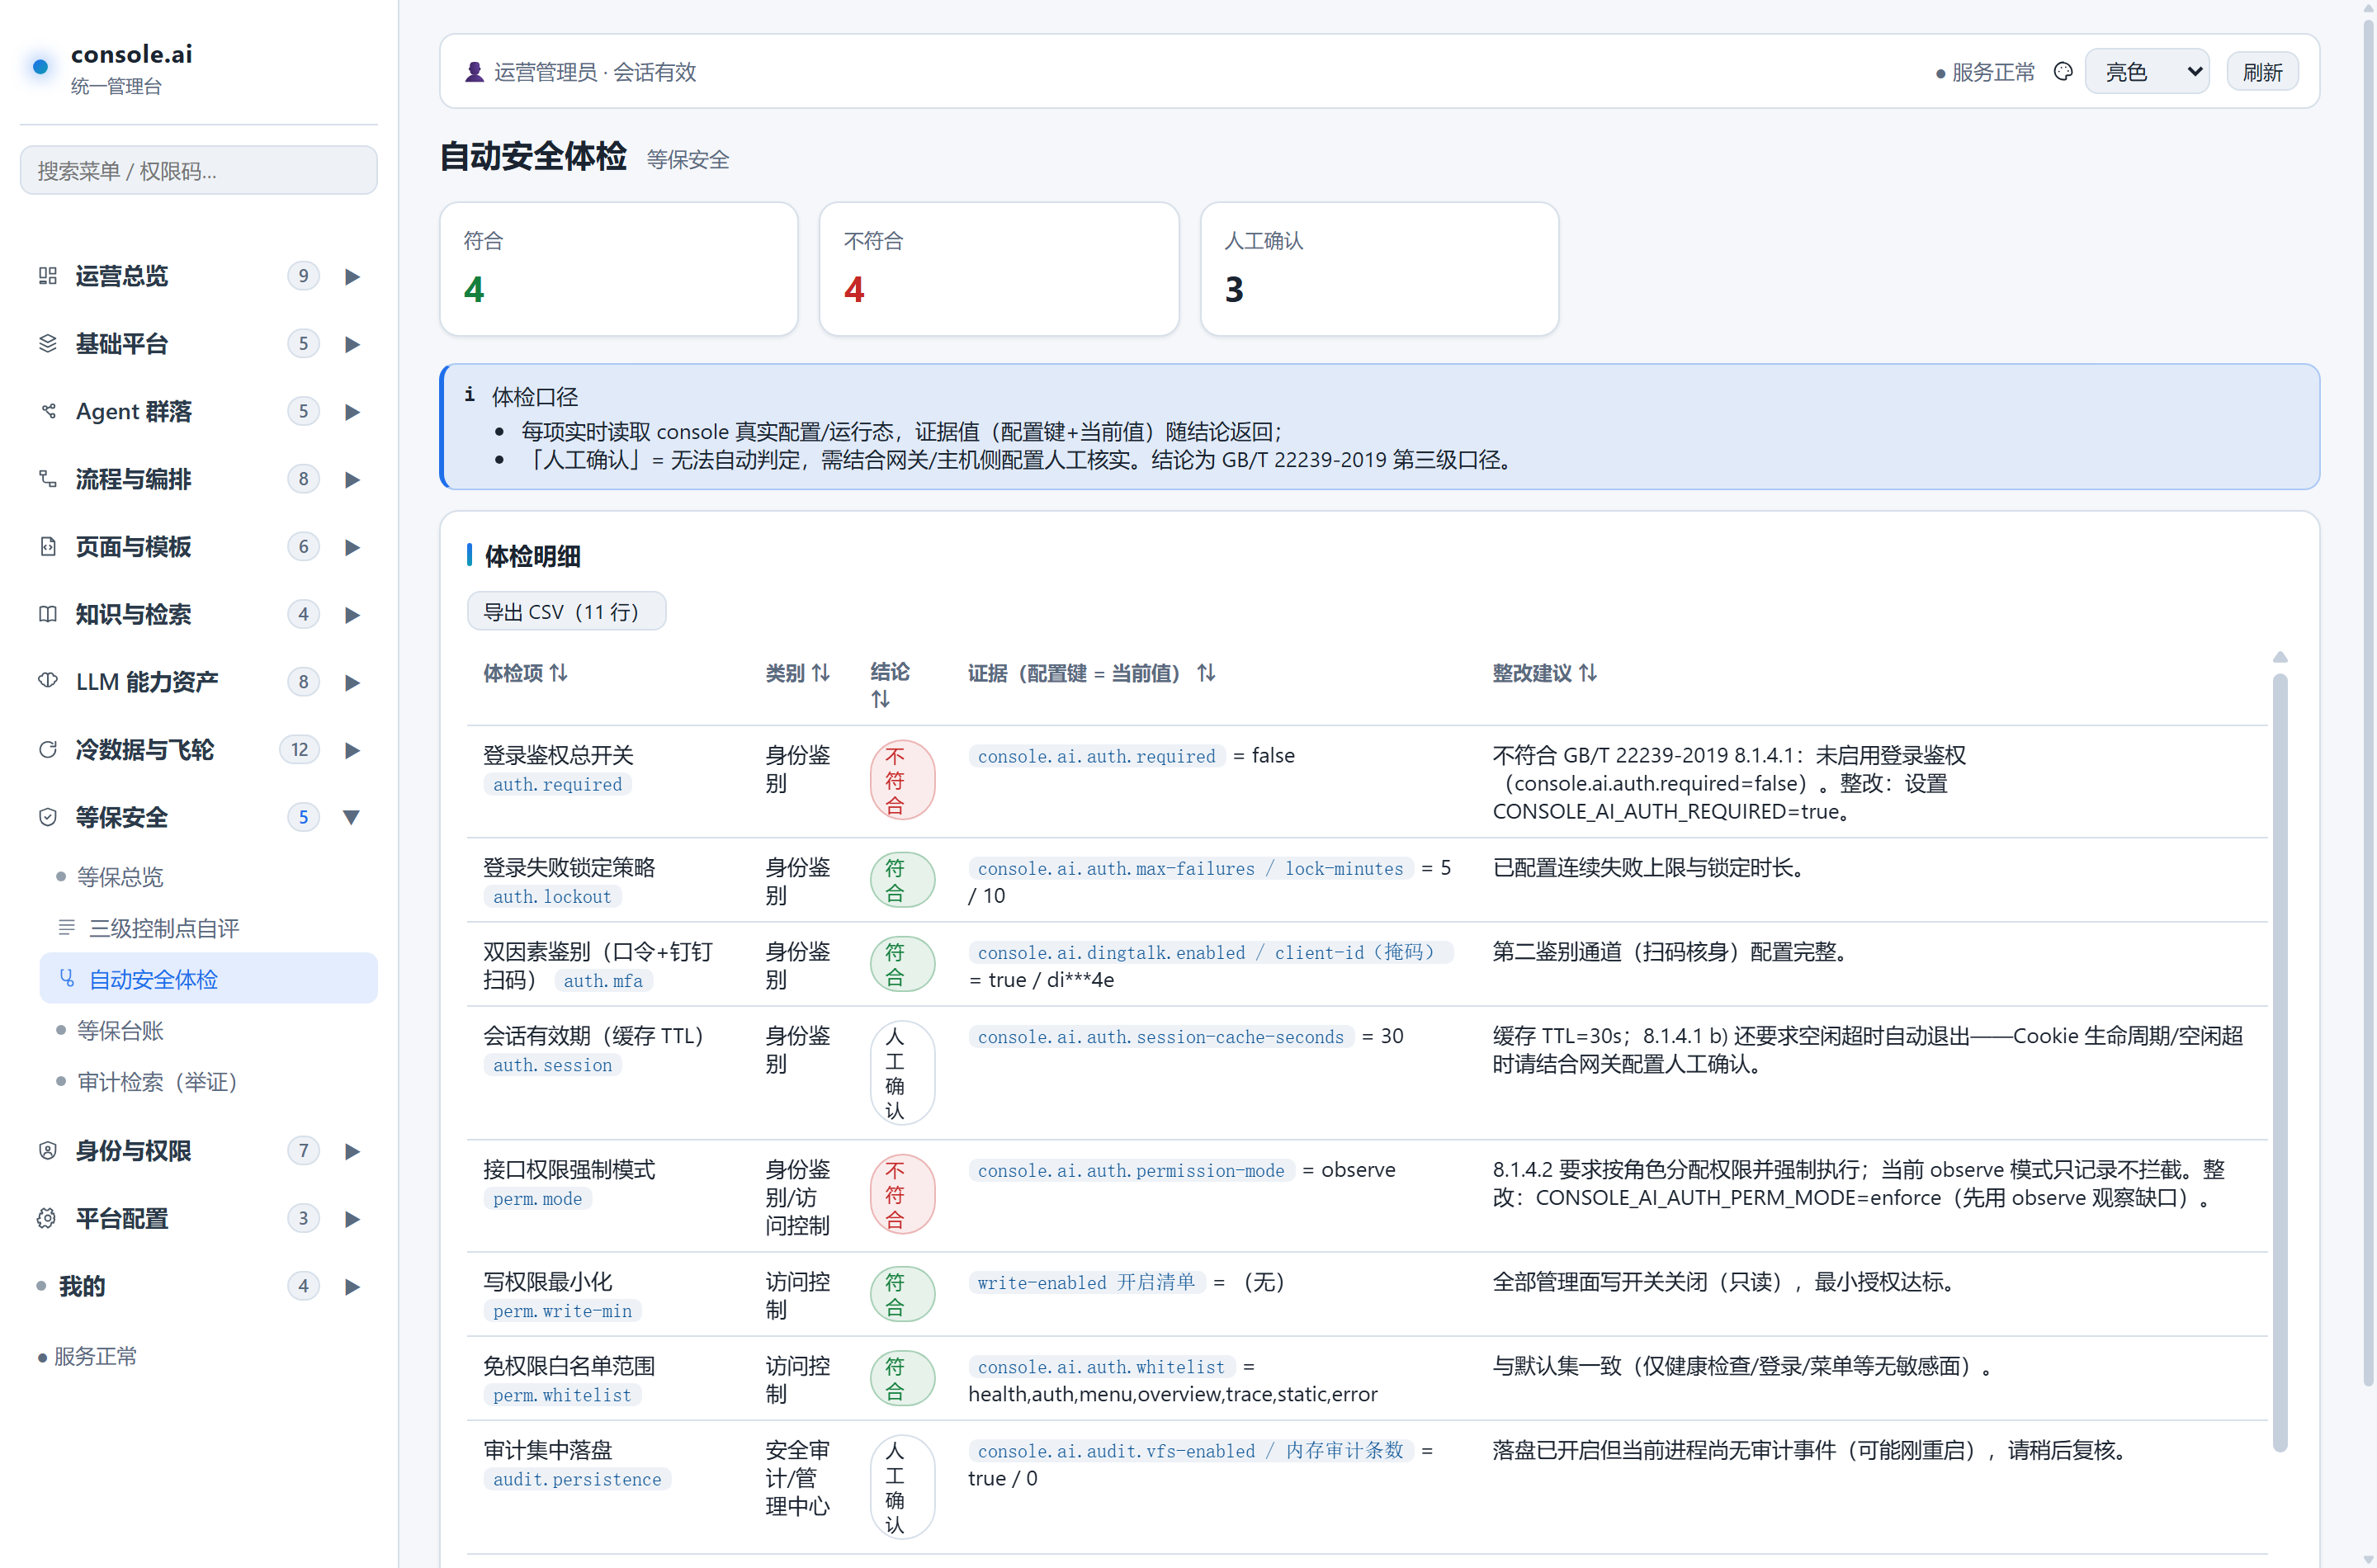Click the 平台配置 gear icon
The image size is (2377, 1568).
coord(47,1218)
